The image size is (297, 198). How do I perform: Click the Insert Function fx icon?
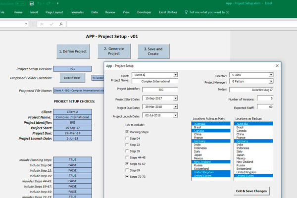pyautogui.click(x=61, y=24)
